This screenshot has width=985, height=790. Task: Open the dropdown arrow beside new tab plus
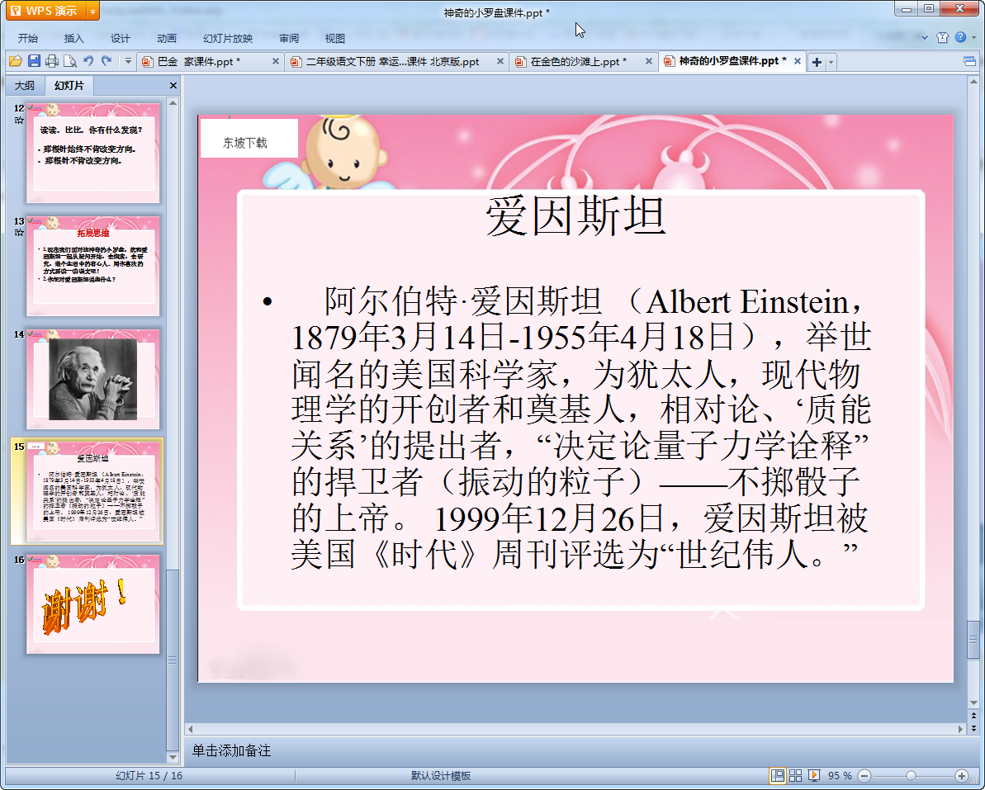click(831, 63)
